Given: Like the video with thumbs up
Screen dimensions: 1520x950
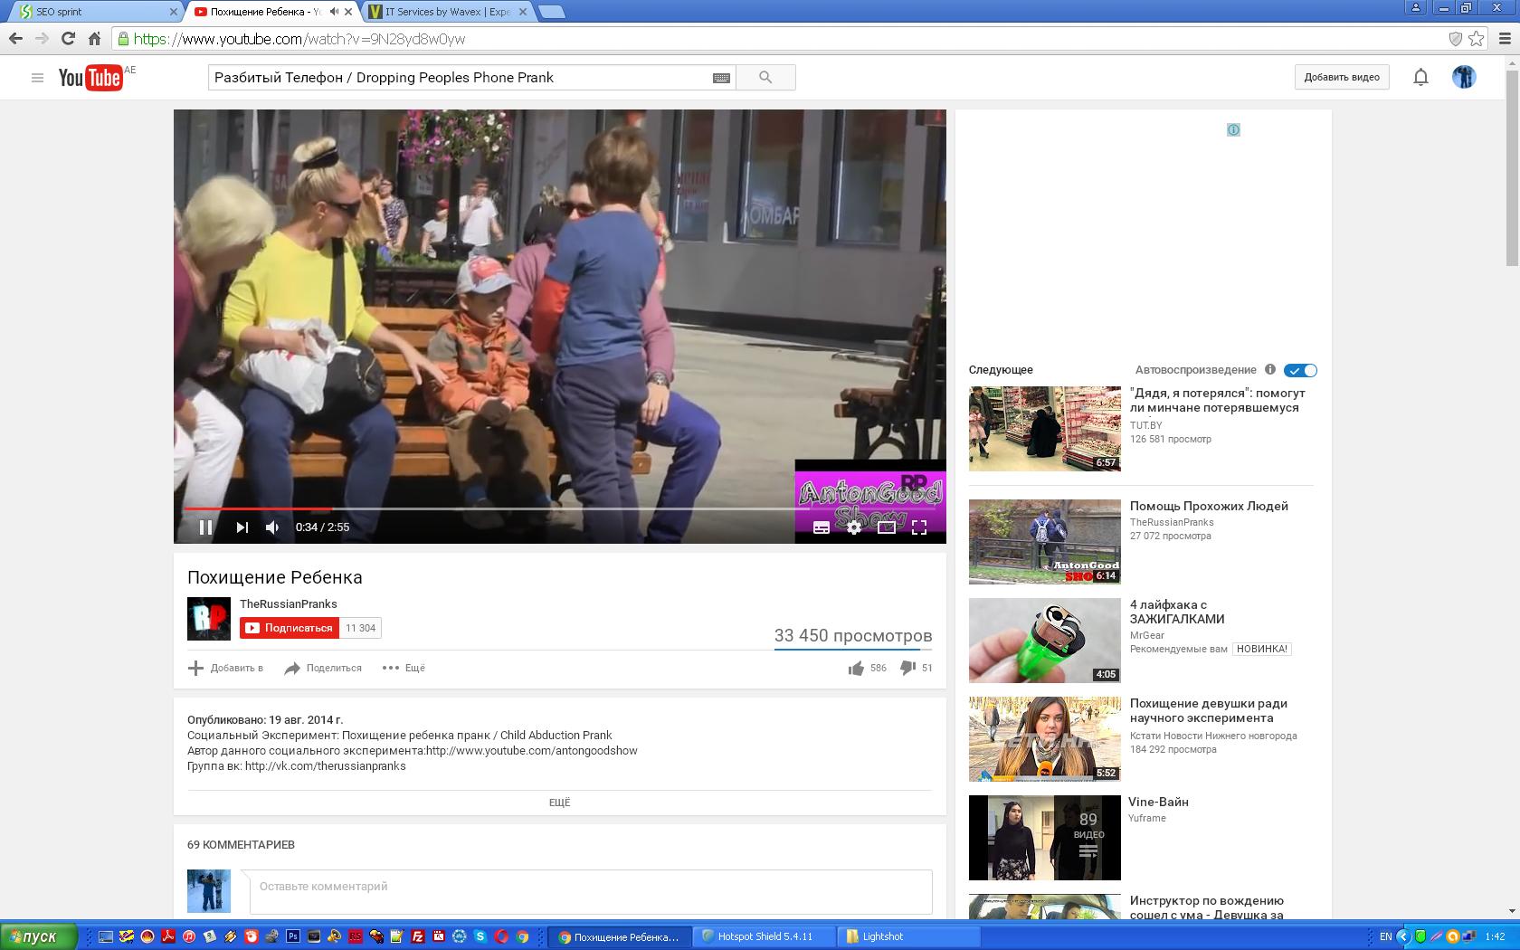Looking at the screenshot, I should click(856, 669).
